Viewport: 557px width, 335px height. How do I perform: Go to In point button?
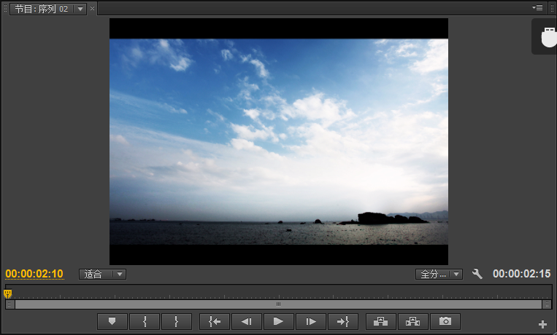pos(215,322)
